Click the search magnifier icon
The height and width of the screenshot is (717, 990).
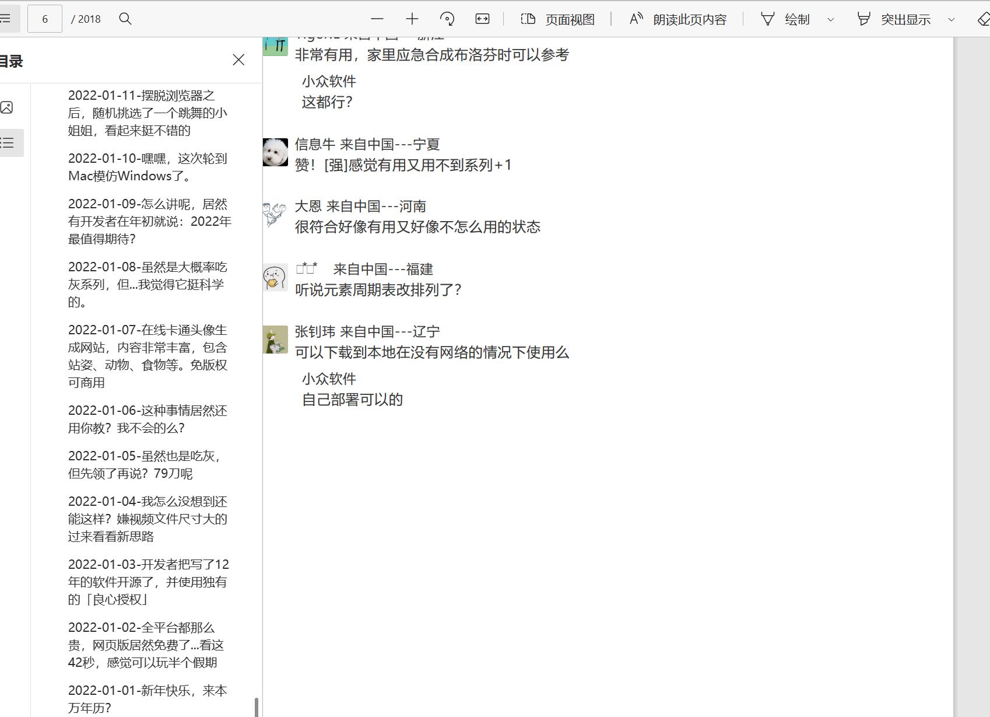(125, 19)
